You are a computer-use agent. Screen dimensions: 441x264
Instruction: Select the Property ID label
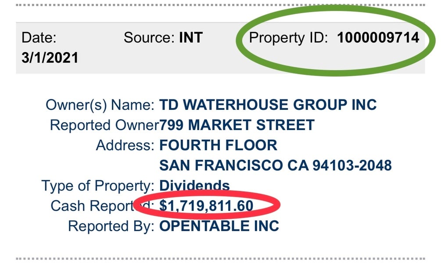[288, 38]
